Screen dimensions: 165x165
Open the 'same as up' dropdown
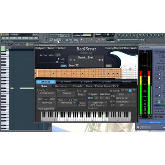tap(123, 98)
